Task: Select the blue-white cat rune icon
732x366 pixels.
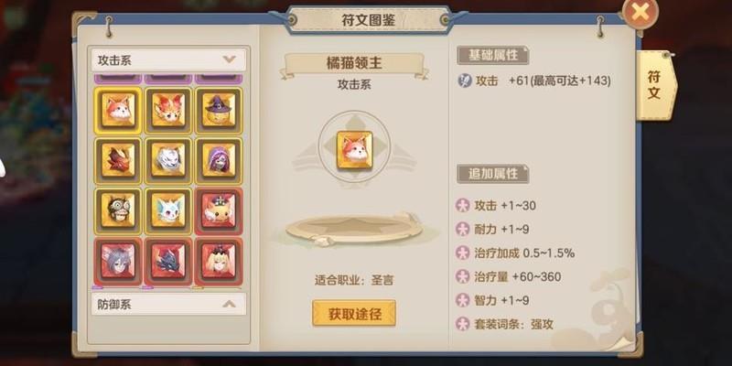Action: 168,210
